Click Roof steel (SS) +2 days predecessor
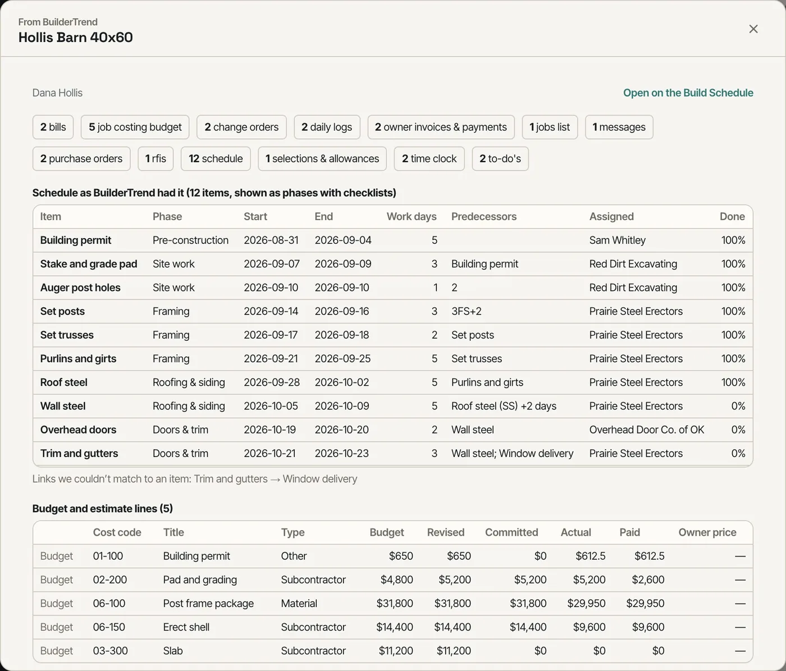Viewport: 786px width, 671px height. tap(504, 406)
